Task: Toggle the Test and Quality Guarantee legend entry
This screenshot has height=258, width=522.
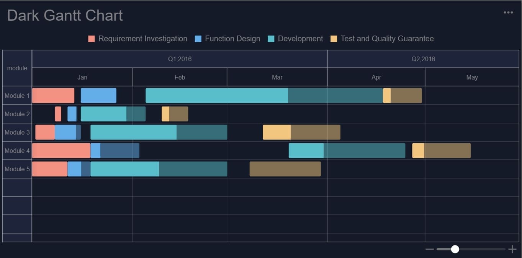Action: pos(383,39)
